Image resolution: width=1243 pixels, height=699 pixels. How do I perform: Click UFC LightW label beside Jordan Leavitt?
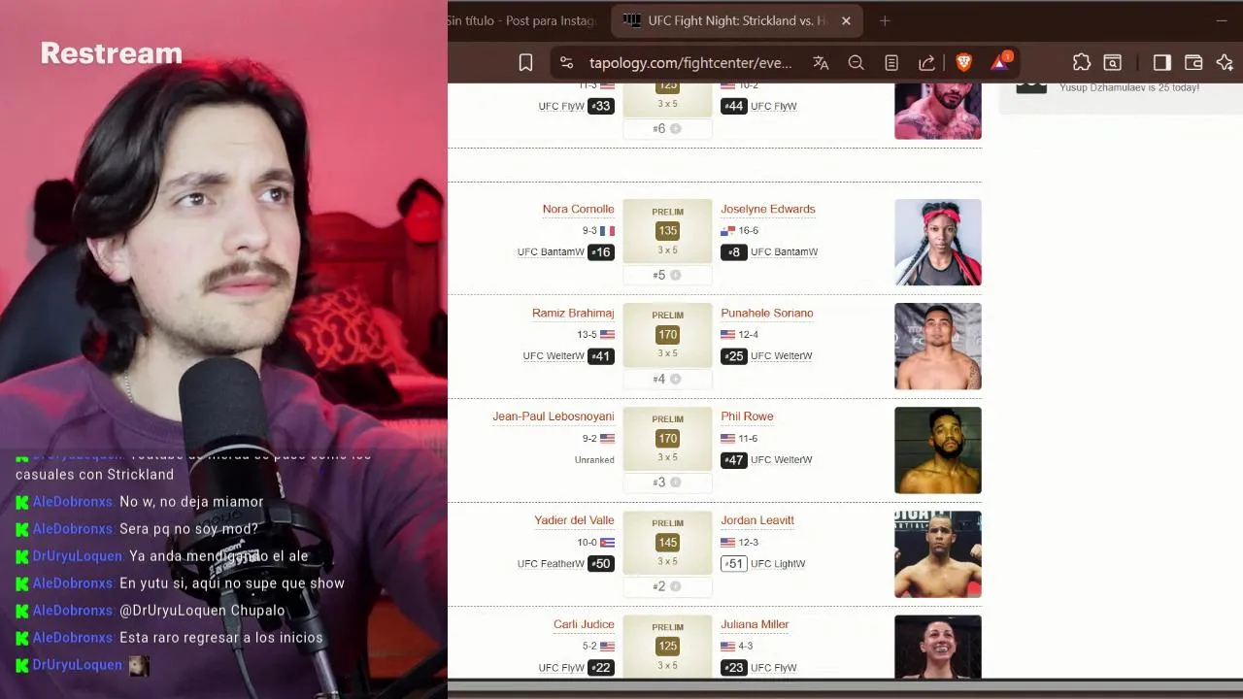point(778,564)
